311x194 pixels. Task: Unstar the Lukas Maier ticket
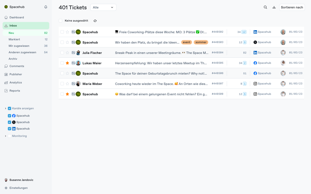point(67,63)
